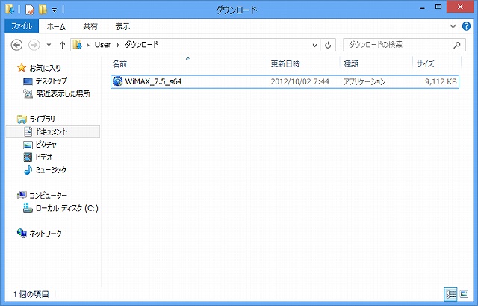The height and width of the screenshot is (306, 478).
Task: Click the 2012/10/02 7:44 date cell
Action: click(300, 81)
